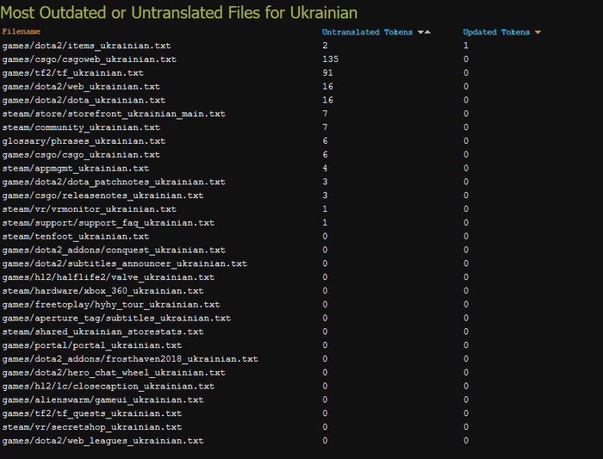Open steam/vr/vrmonitor_ukrainian.txt file
Viewport: 603px width, 459px height.
pyautogui.click(x=89, y=209)
